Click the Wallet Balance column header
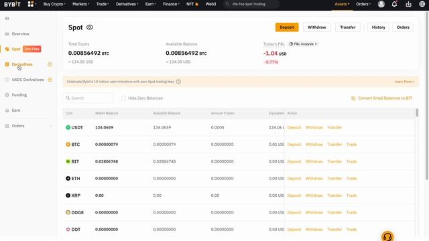 point(107,113)
